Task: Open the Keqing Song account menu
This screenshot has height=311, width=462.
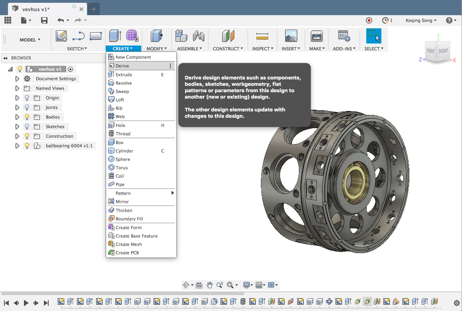Action: coord(421,20)
